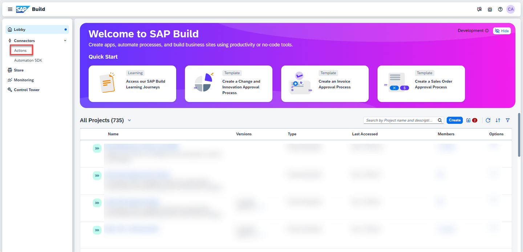Click the Connectors plug icon
The width and height of the screenshot is (523, 252).
(x=10, y=41)
